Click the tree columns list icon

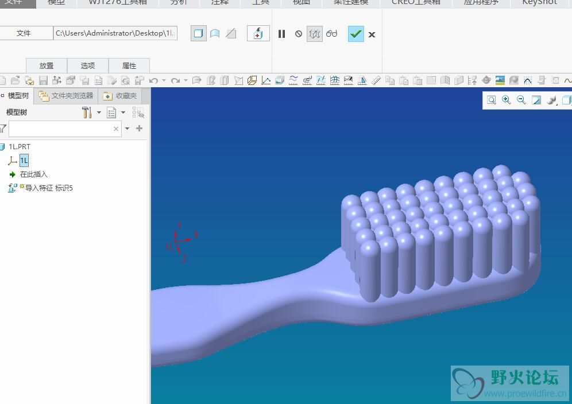111,112
